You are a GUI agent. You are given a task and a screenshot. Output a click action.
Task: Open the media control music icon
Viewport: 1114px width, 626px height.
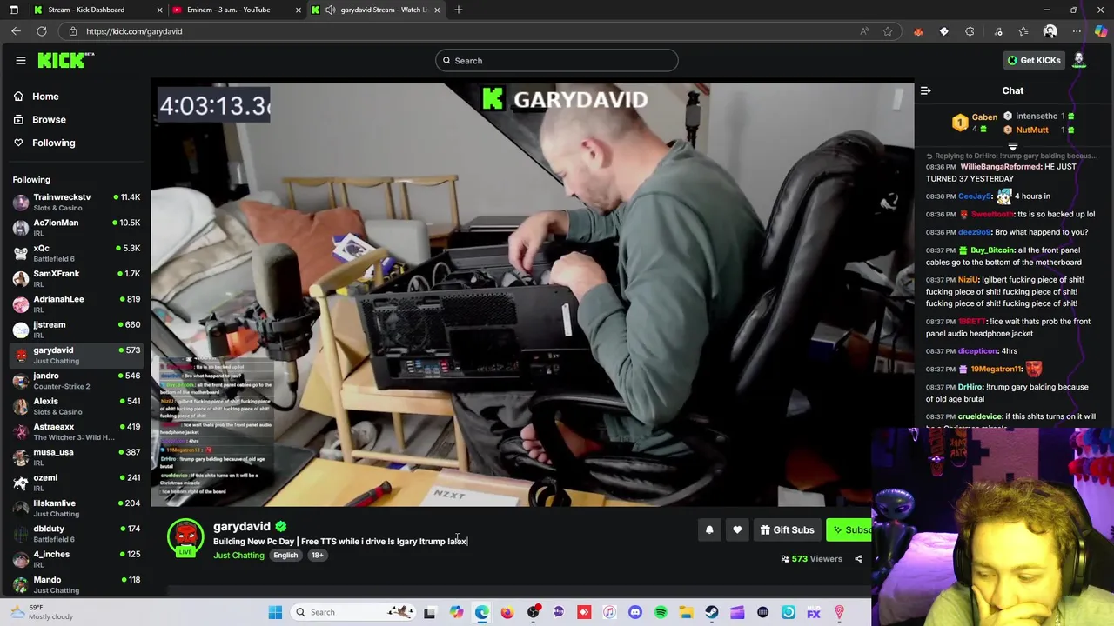point(998,31)
